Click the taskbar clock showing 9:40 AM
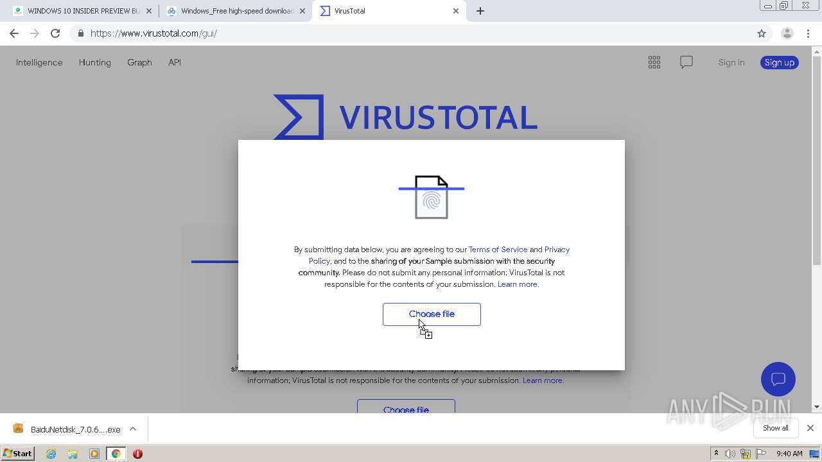 point(789,454)
